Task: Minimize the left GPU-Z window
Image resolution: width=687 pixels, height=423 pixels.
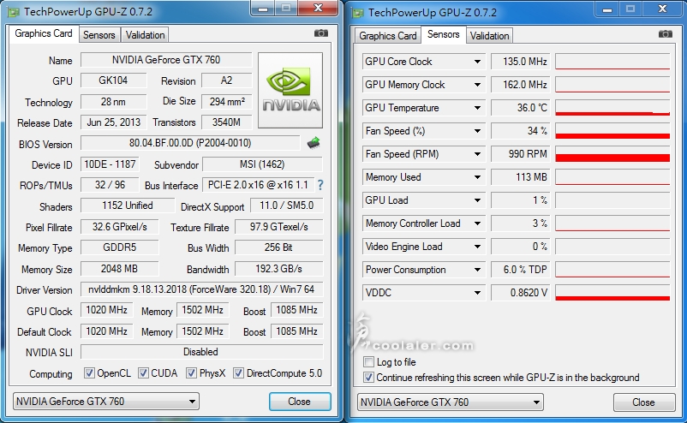Action: click(262, 9)
